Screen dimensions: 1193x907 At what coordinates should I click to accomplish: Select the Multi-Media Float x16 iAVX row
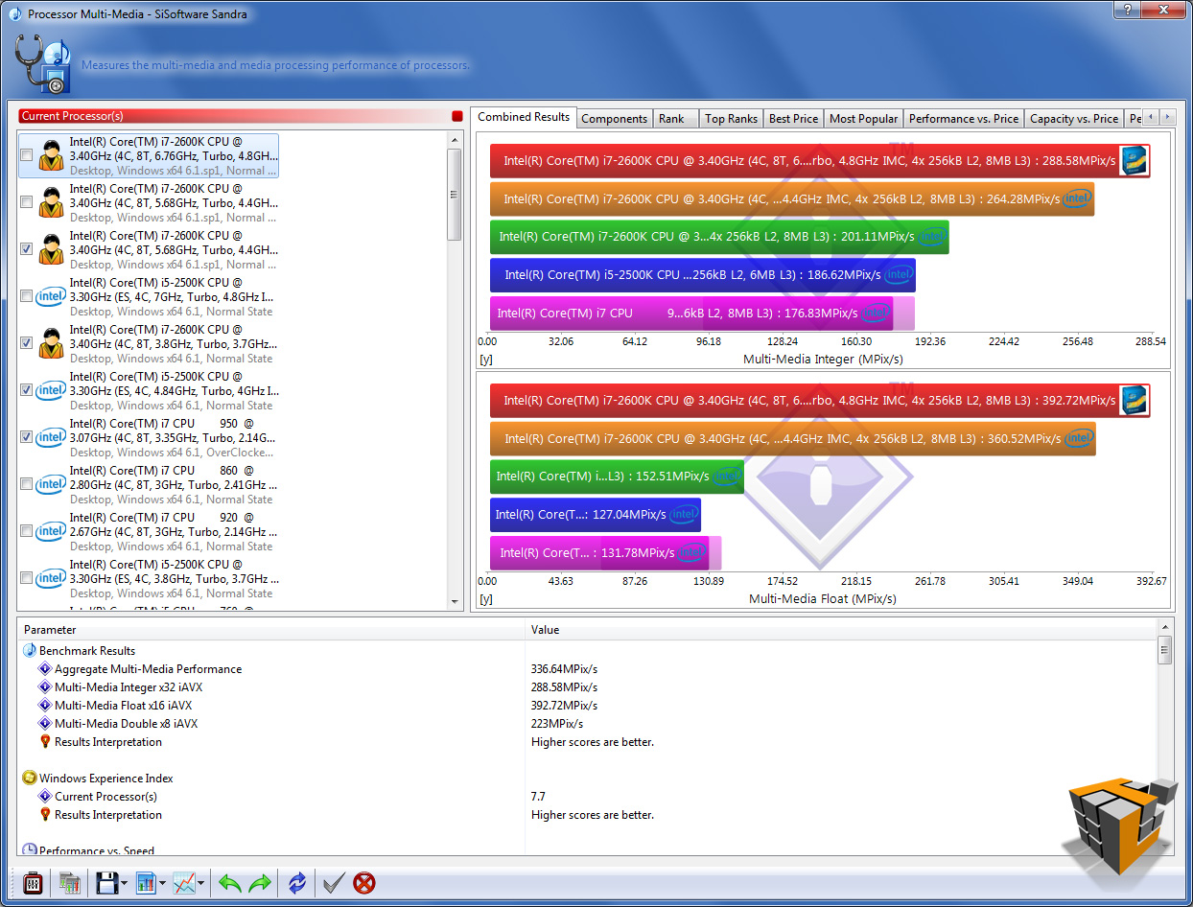[x=588, y=706]
